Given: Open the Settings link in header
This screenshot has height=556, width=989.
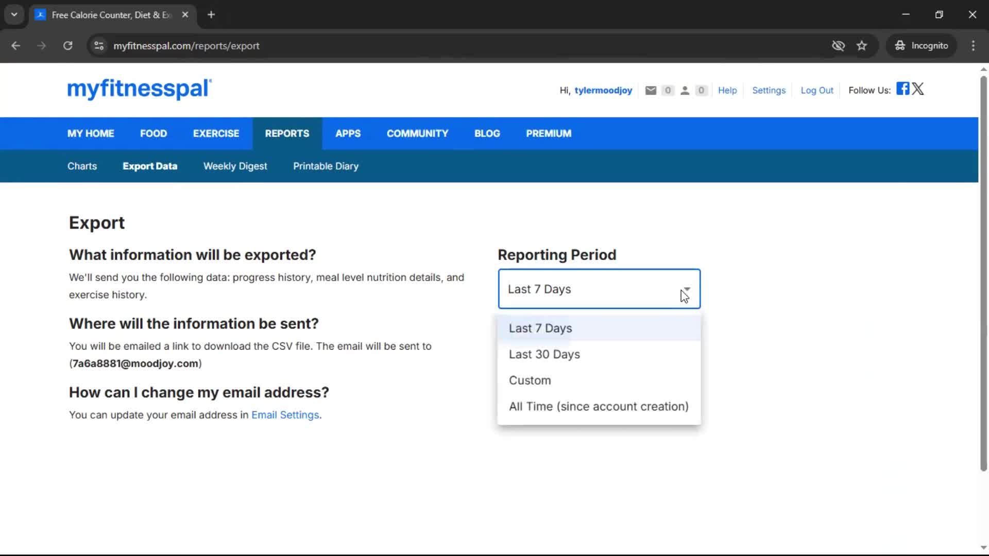Looking at the screenshot, I should [x=769, y=91].
